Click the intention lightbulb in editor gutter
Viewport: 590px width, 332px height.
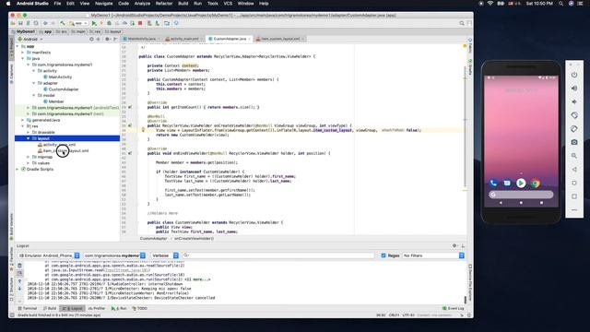[x=143, y=130]
